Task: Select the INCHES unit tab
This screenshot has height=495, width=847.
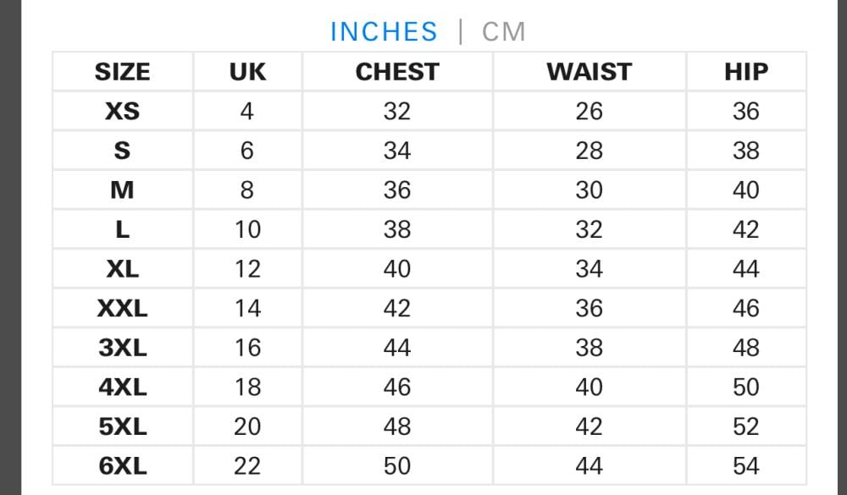Action: coord(384,32)
